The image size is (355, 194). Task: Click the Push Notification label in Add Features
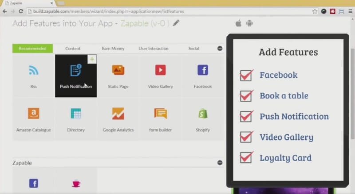tap(294, 116)
